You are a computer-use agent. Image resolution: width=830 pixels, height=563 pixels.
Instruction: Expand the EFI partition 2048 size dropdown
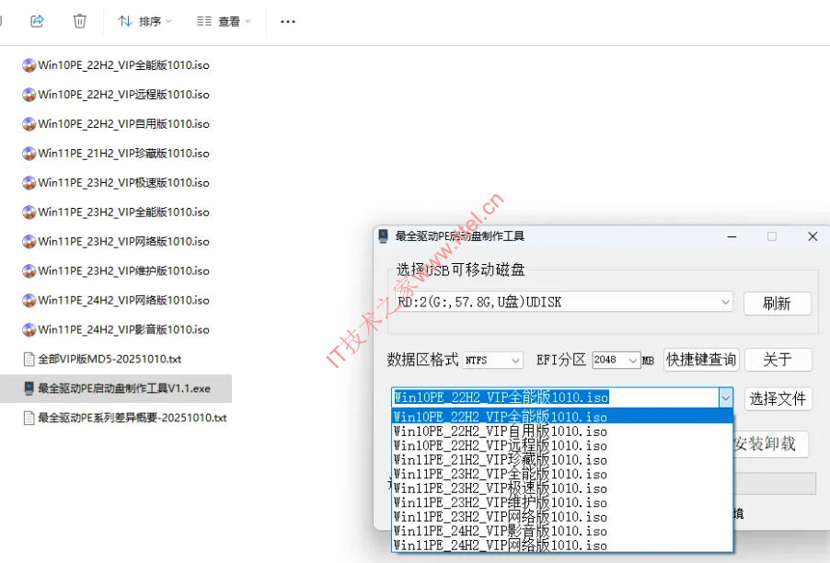[631, 361]
